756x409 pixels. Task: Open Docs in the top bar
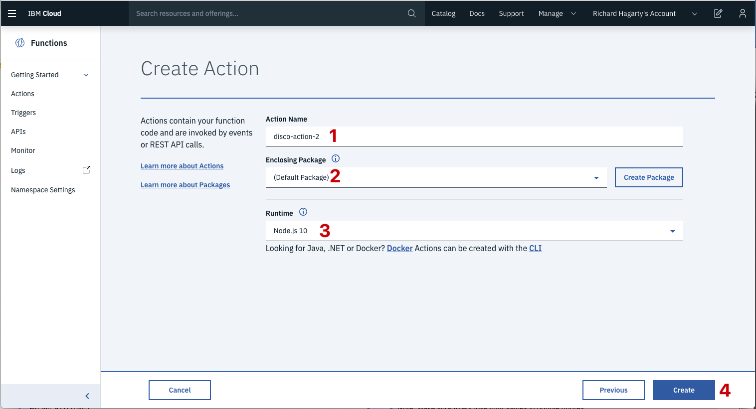tap(477, 13)
